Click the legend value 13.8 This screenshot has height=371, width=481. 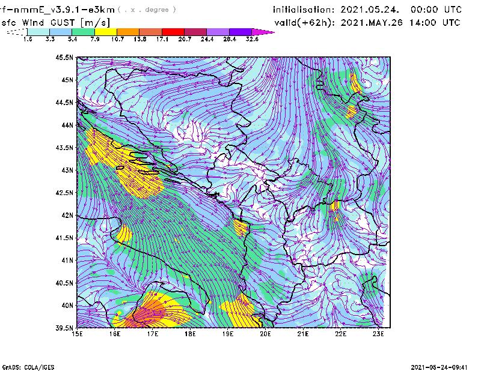[140, 39]
